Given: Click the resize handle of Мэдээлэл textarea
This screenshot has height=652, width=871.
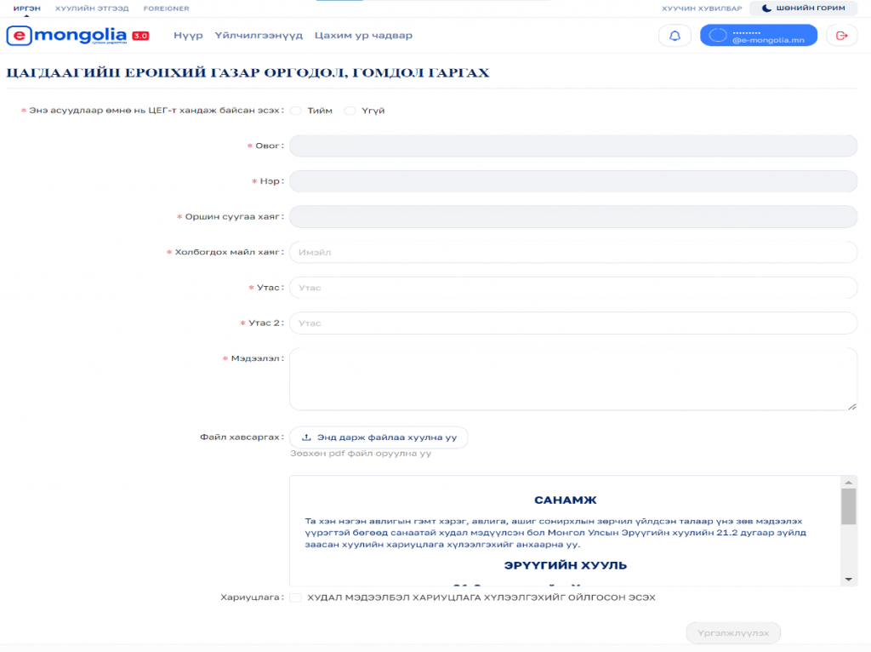Looking at the screenshot, I should click(x=852, y=405).
